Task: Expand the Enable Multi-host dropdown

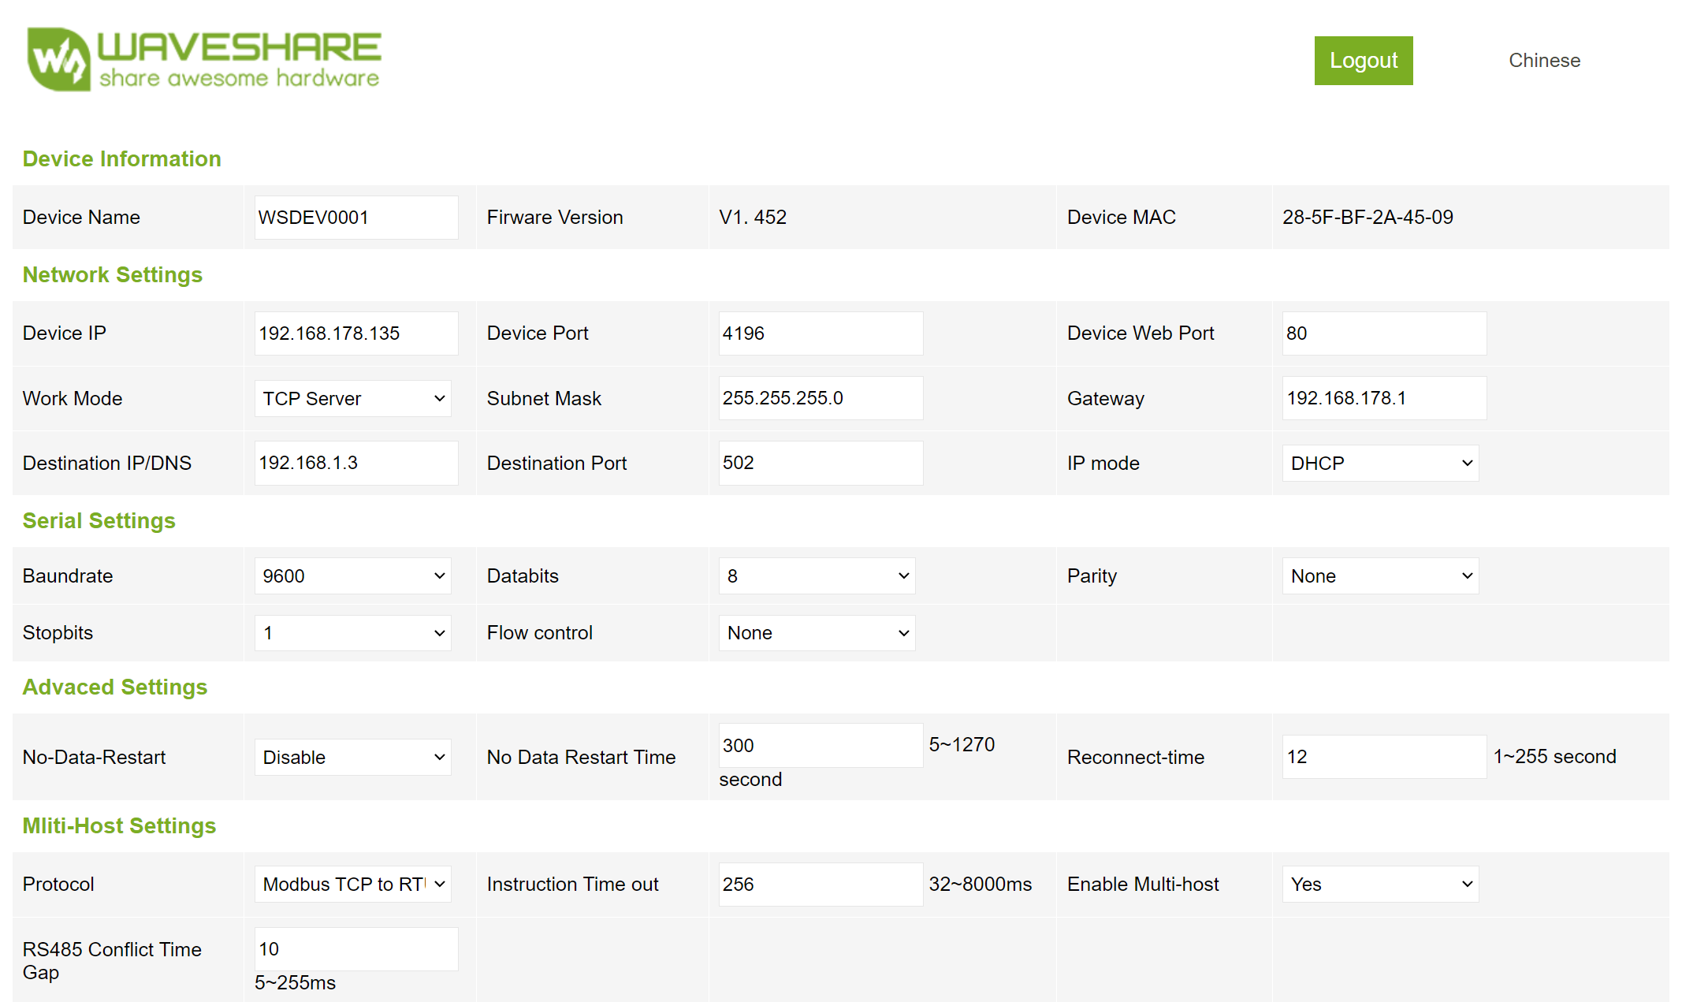Action: point(1380,885)
